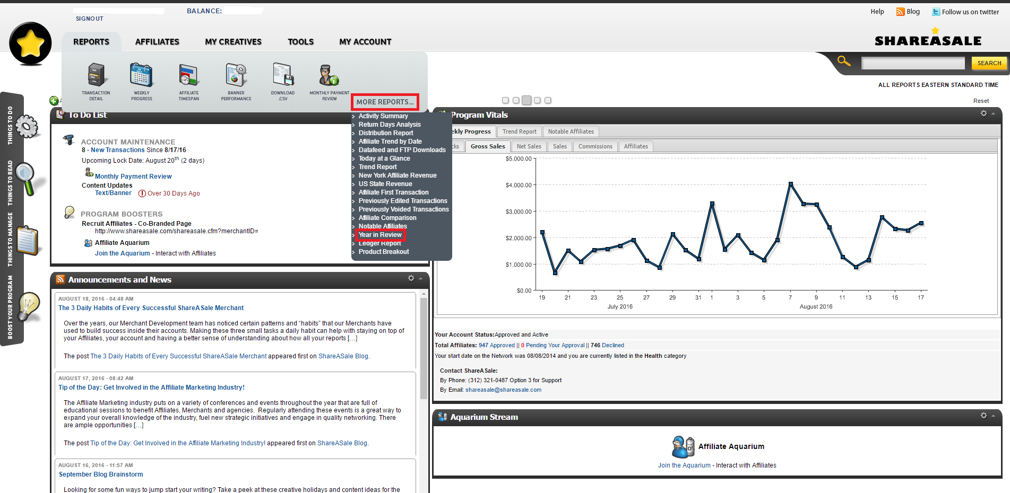The height and width of the screenshot is (493, 1010).
Task: Open the Monthly Payment Review link
Action: pyautogui.click(x=133, y=177)
